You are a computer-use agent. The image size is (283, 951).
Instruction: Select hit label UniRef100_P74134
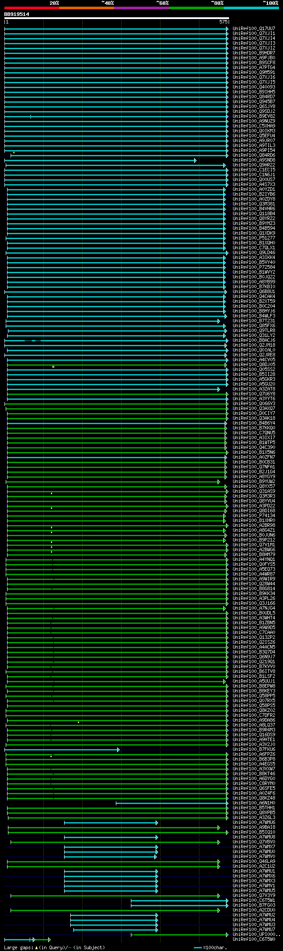click(254, 515)
